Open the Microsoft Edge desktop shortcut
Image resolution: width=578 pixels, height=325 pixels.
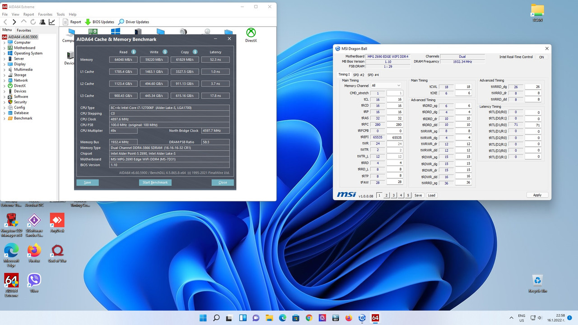[x=11, y=255]
